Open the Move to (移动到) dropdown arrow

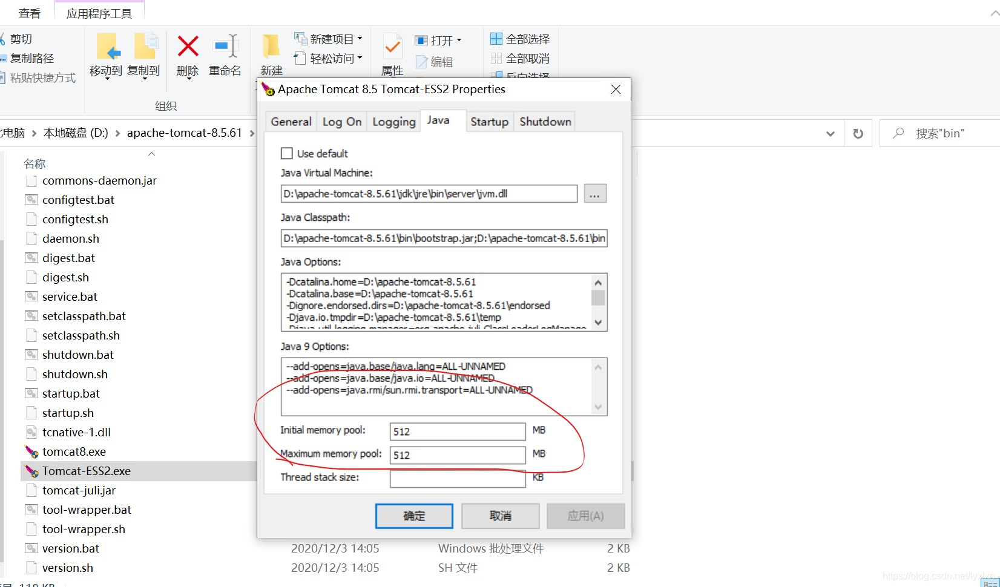point(107,79)
